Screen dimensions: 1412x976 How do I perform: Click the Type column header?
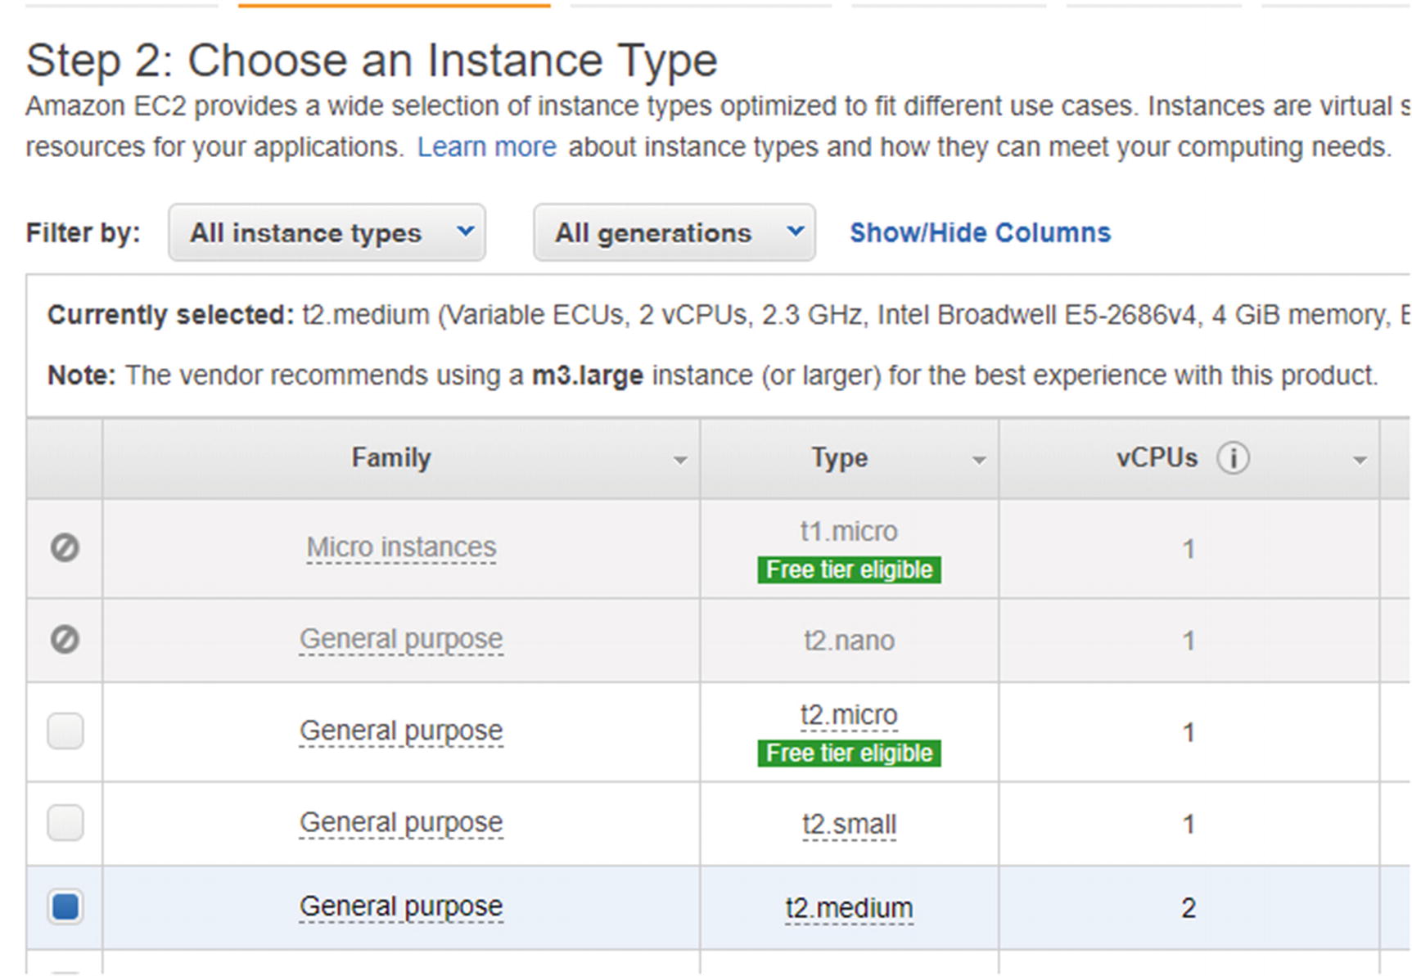pos(849,458)
